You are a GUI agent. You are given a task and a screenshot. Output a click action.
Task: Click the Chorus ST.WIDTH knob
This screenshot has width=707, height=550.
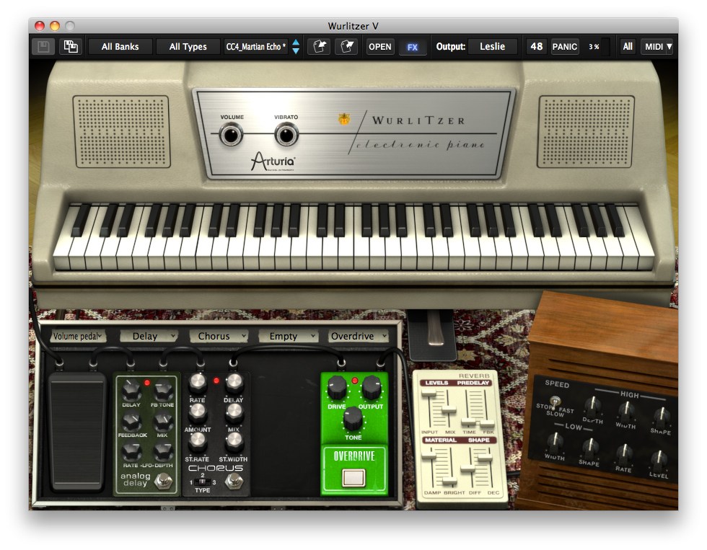tap(234, 441)
